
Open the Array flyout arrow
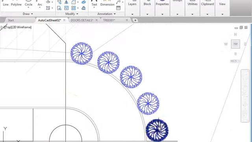pyautogui.click(x=78, y=8)
